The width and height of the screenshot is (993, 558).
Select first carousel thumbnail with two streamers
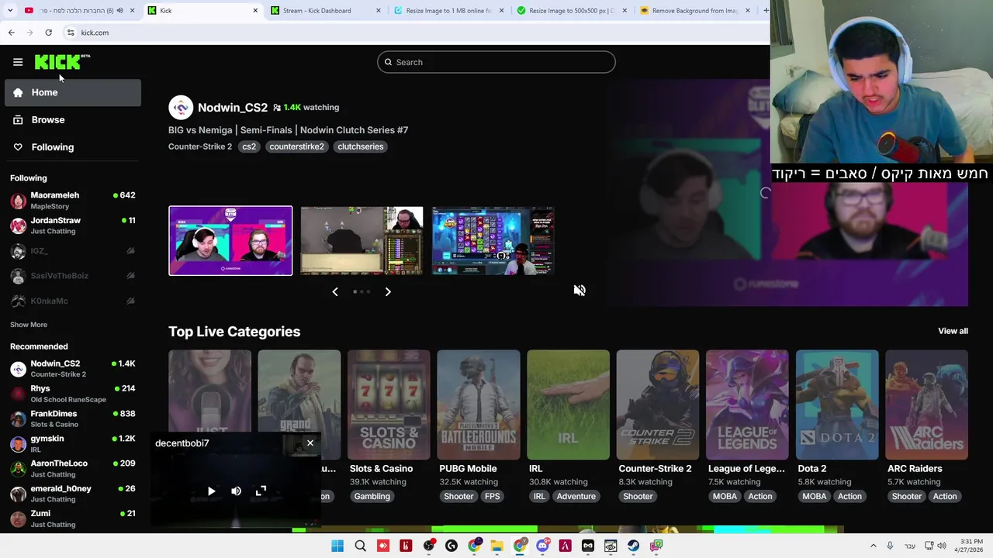230,240
